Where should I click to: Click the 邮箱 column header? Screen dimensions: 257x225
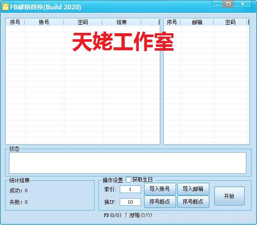[197, 22]
